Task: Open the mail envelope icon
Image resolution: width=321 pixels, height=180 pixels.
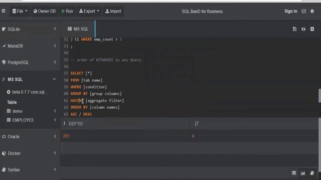Action: click(x=304, y=11)
